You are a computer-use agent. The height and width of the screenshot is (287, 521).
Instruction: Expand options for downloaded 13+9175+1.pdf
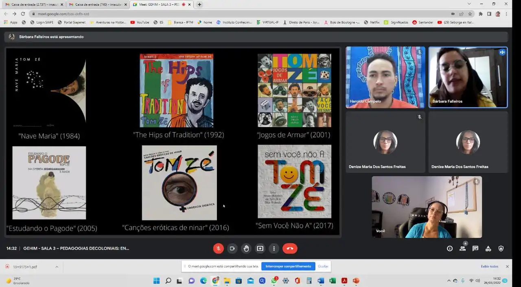coord(57,267)
